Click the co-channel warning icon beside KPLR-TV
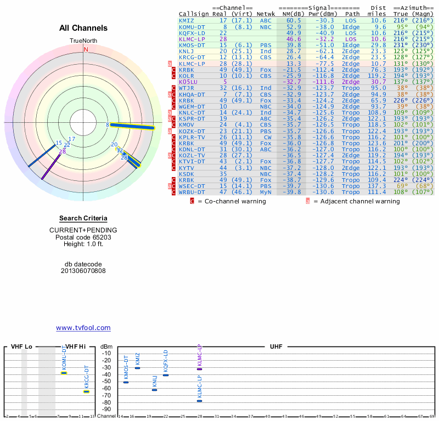The height and width of the screenshot is (421, 439). coord(175,137)
